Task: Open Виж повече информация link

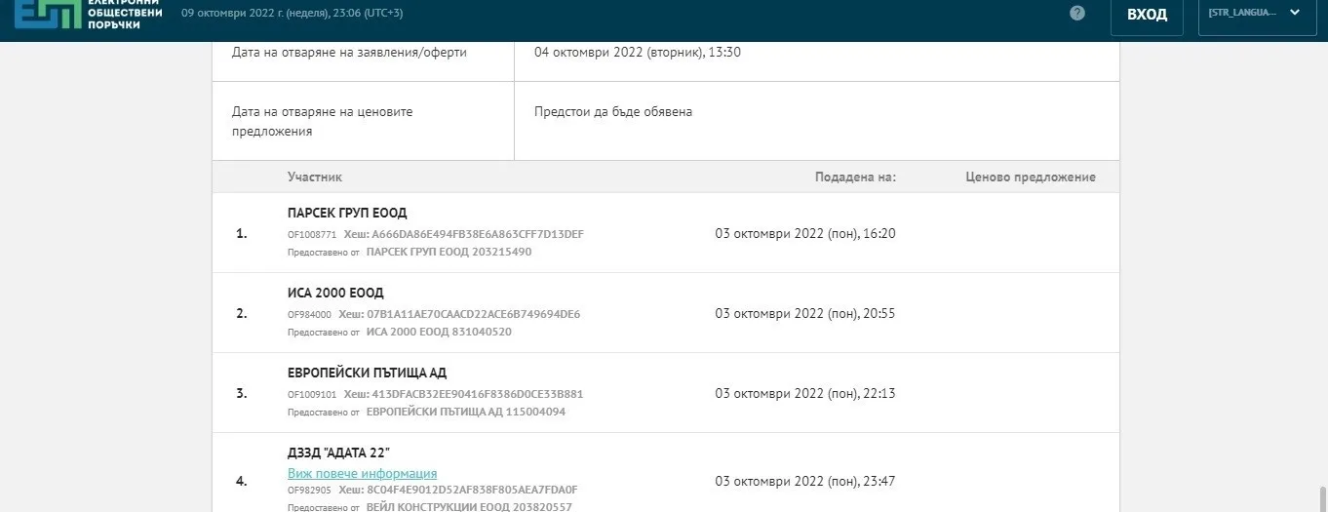Action: [x=362, y=474]
